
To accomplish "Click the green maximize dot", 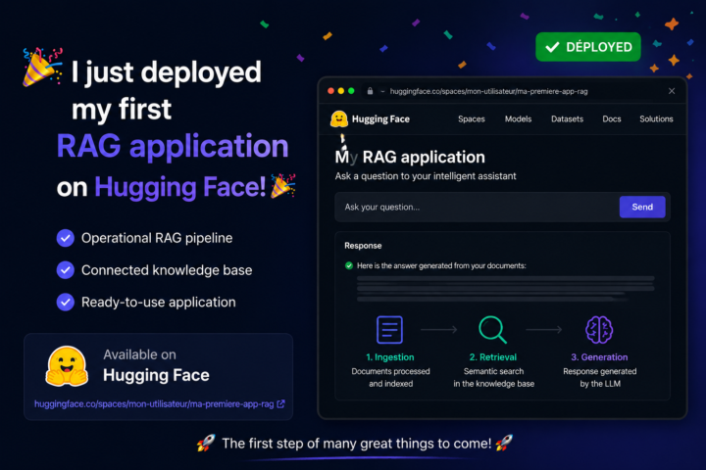I will (351, 91).
